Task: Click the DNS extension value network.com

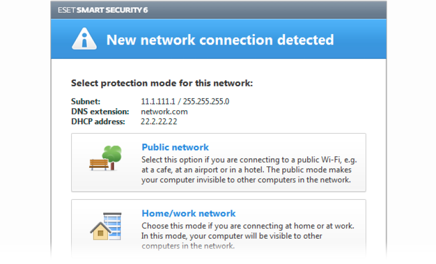Action: pos(165,111)
